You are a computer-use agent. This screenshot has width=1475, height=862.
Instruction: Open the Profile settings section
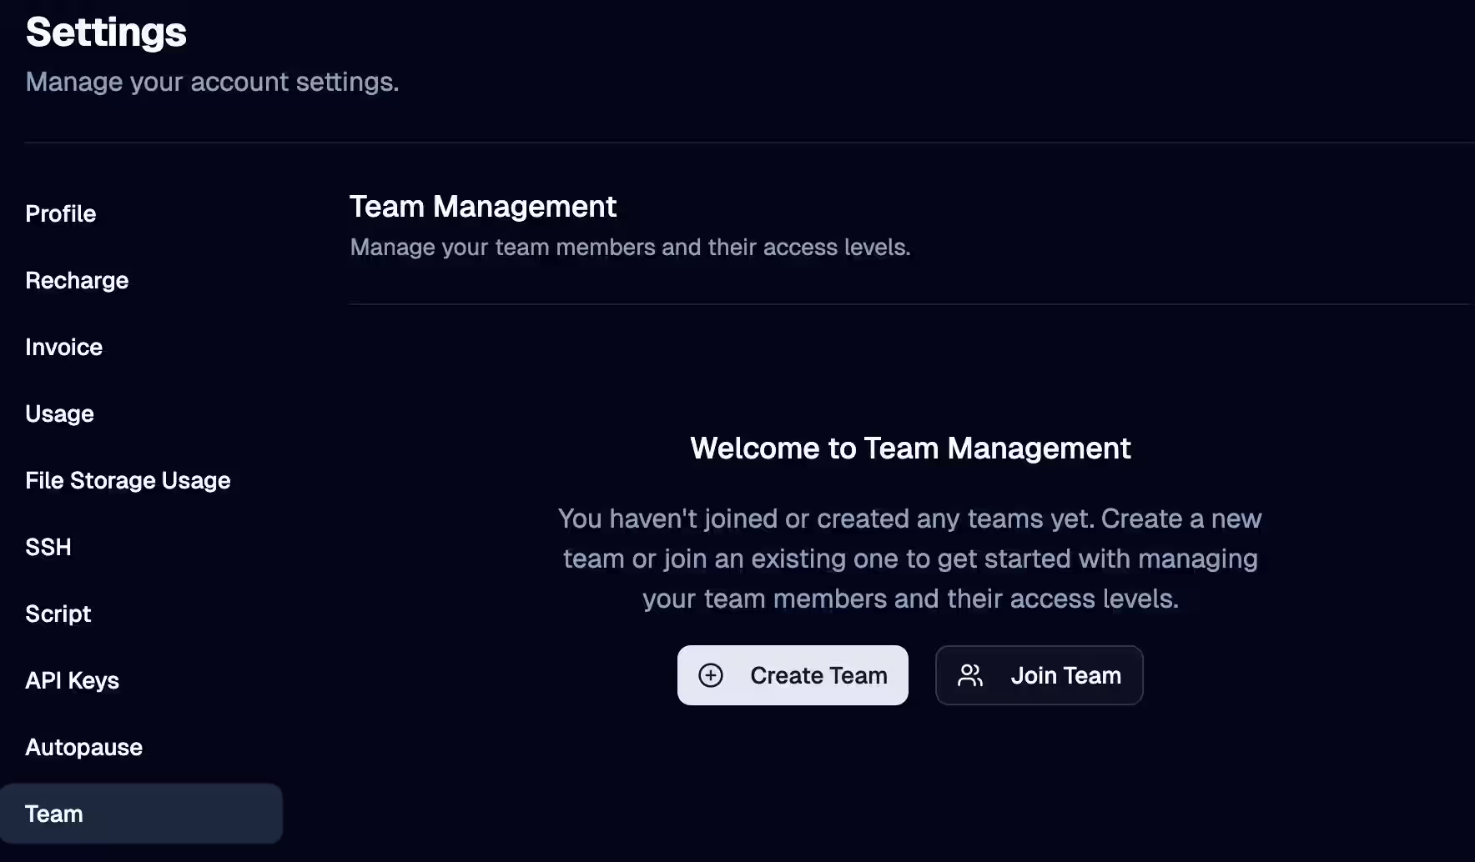60,213
